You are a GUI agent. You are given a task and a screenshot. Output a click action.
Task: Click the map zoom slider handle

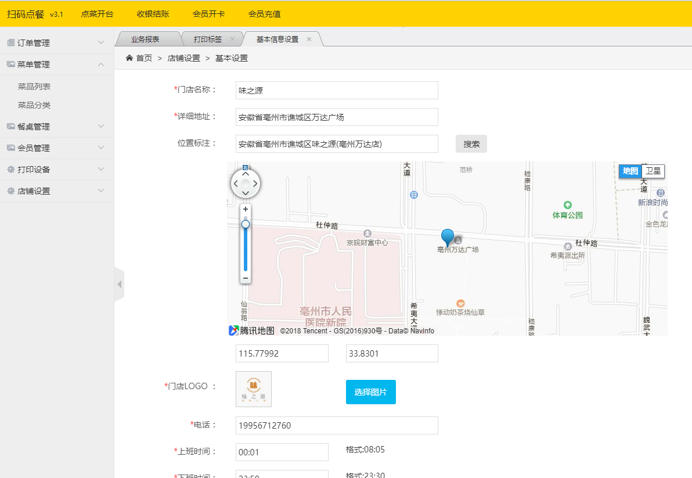coord(246,224)
